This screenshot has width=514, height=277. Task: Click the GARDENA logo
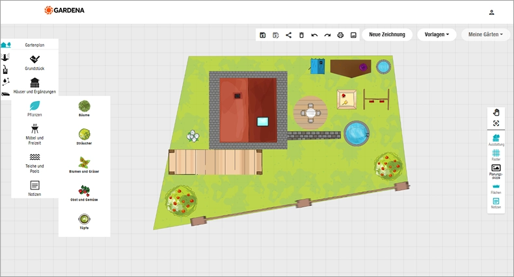point(64,10)
